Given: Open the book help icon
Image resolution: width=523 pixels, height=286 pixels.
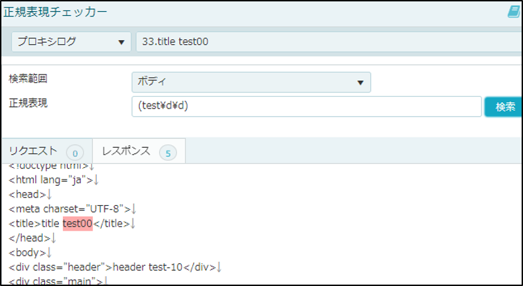Looking at the screenshot, I should pos(514,12).
